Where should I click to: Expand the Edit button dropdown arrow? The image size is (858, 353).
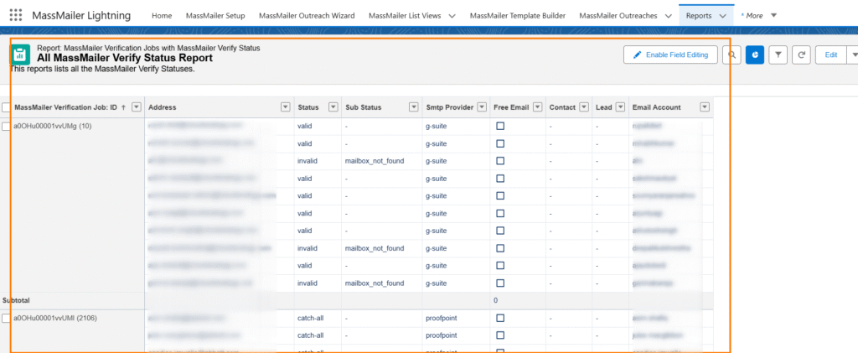[x=853, y=55]
